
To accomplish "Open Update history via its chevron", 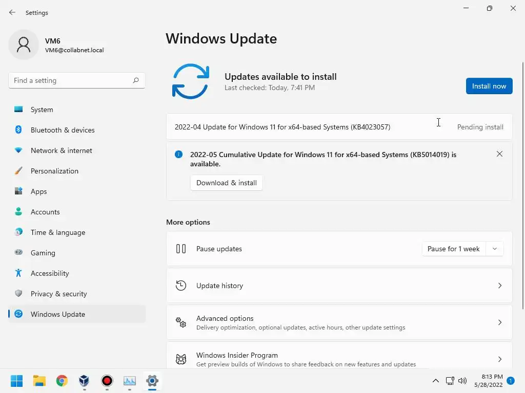I will 499,286.
